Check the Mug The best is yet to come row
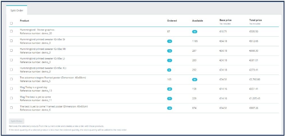The width and height of the screenshot is (285, 136). (12, 98)
